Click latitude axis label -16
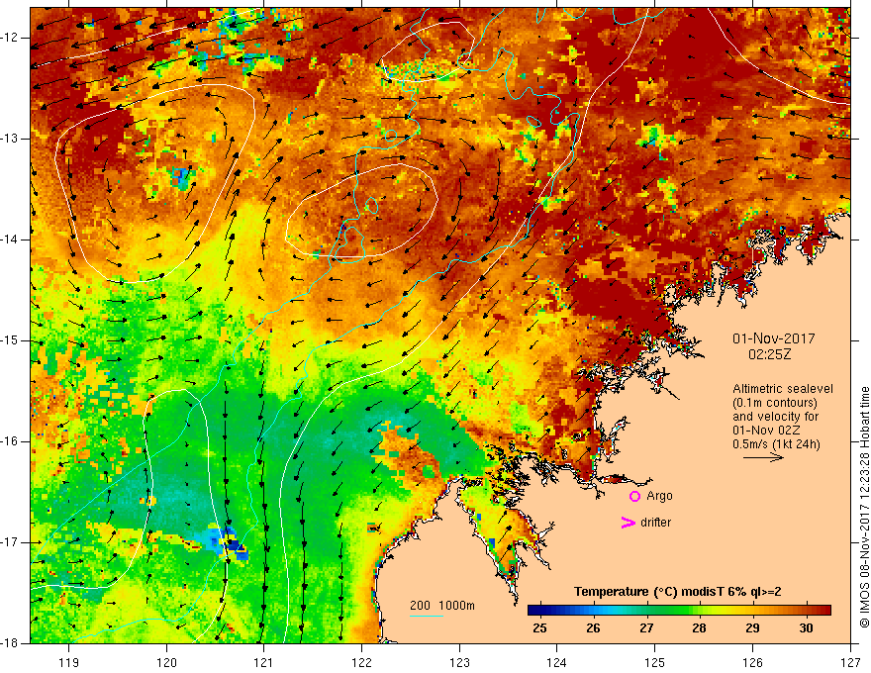Screen dimensions: 871x673 click(x=11, y=441)
